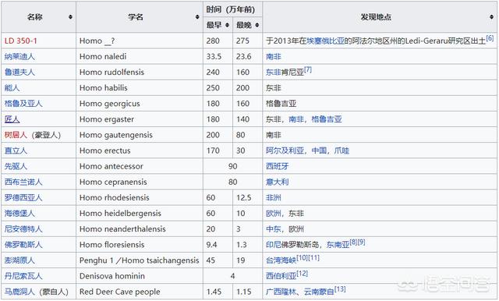Follow the 阿尔及利亚 link

(285, 150)
